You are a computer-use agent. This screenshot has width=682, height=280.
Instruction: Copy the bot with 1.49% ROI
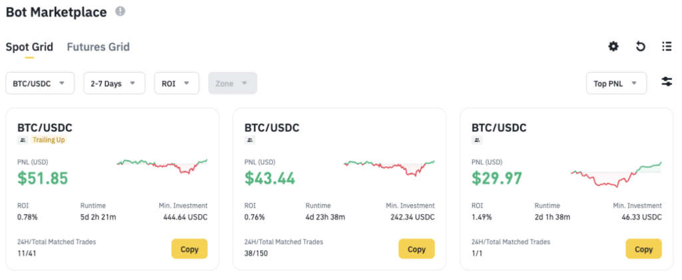(x=643, y=249)
